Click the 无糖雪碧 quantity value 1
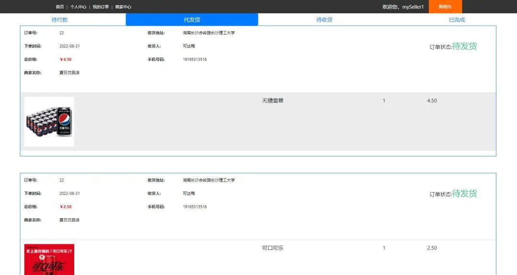This screenshot has width=517, height=275. pyautogui.click(x=384, y=100)
